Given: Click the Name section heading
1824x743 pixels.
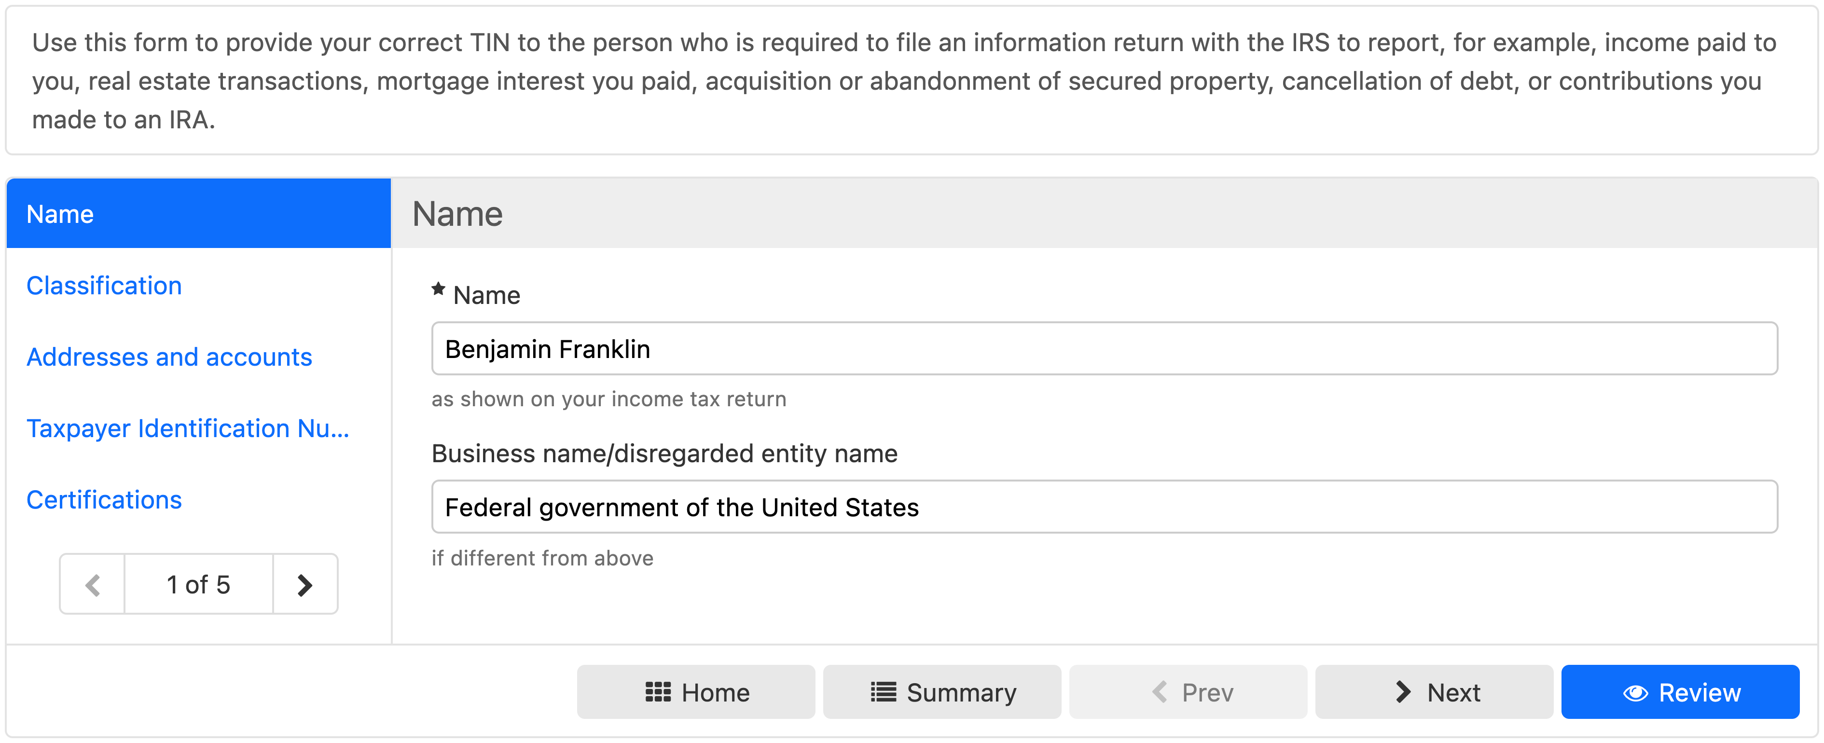Looking at the screenshot, I should (x=457, y=214).
